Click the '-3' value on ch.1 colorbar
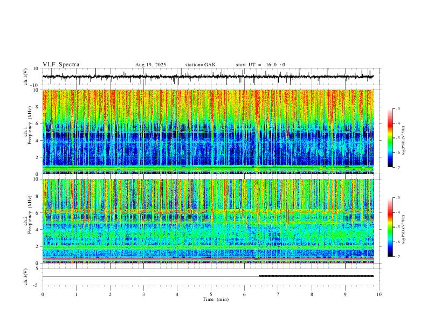 [397, 108]
